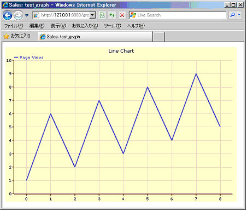Go back with the Back arrow button
Viewport: 247px width, 211px height.
[8, 15]
